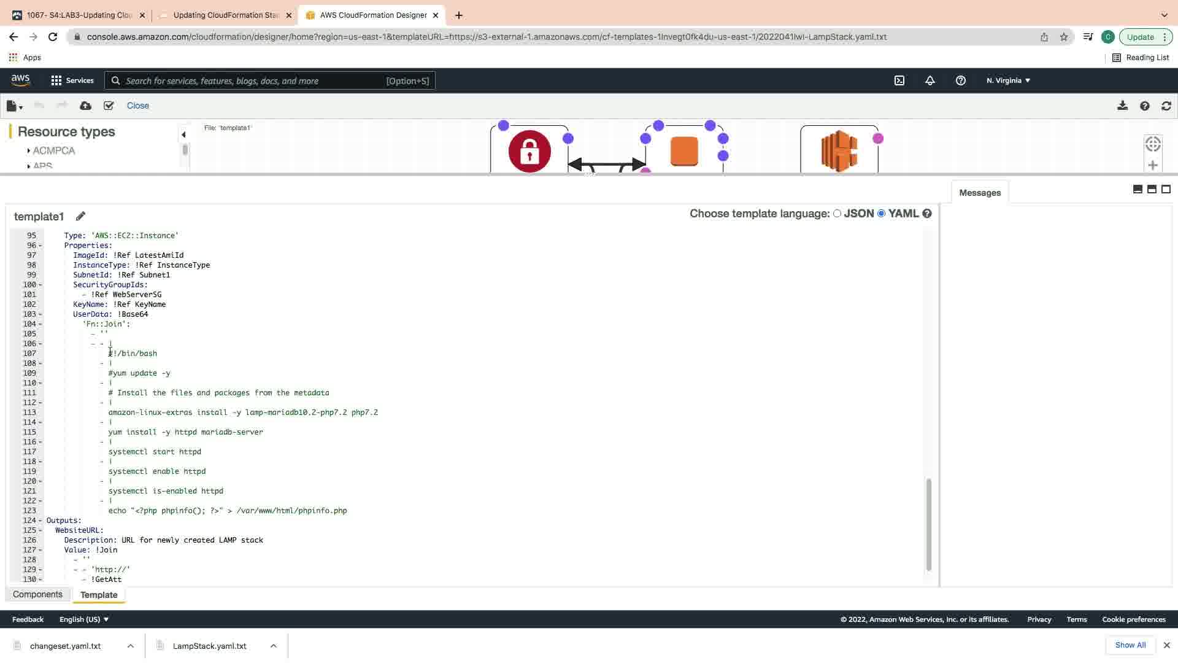Open the Messages tab
1178x663 pixels.
click(x=979, y=193)
